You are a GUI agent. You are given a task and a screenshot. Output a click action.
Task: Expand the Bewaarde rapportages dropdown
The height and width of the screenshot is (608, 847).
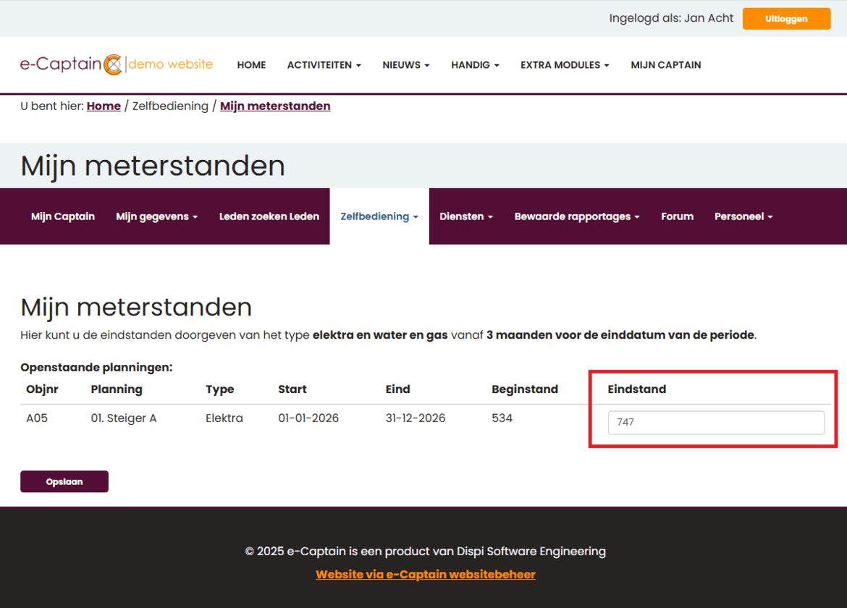pyautogui.click(x=577, y=216)
